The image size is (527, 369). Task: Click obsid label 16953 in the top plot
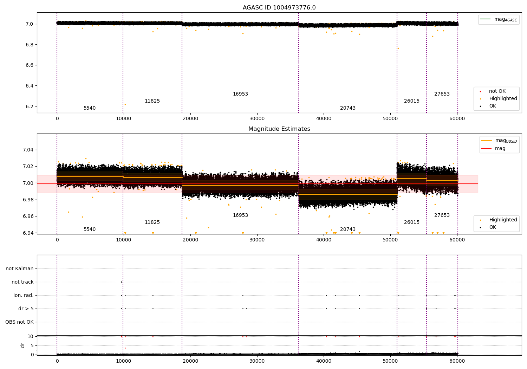pyautogui.click(x=240, y=94)
